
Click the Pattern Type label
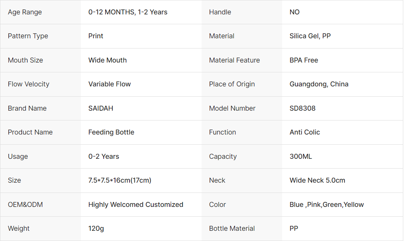pyautogui.click(x=28, y=36)
